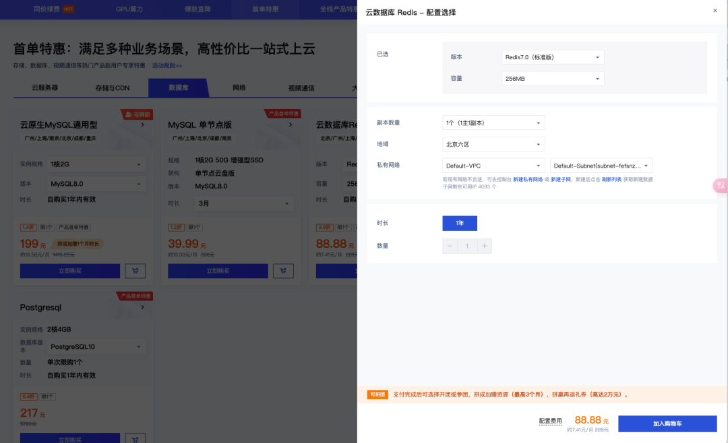Screen dimensions: 728x443
Task: Click the 1.4折 discount tag
Action: click(x=28, y=228)
